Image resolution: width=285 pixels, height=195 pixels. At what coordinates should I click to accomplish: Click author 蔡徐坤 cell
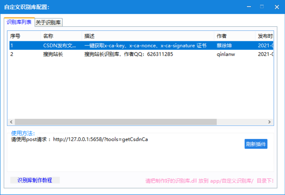coord(224,45)
